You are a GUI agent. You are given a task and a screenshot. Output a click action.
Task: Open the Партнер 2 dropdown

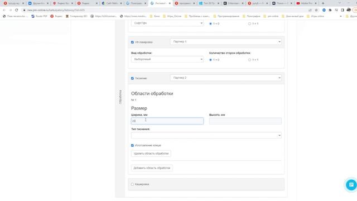click(225, 78)
